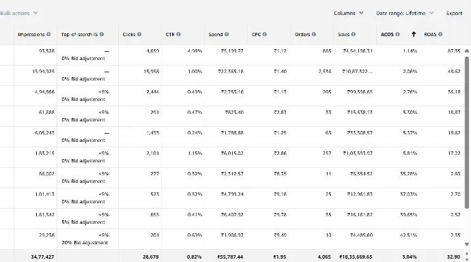Viewport: 471px width, 262px height.
Task: Sort table by Spend column header
Action: coord(216,34)
